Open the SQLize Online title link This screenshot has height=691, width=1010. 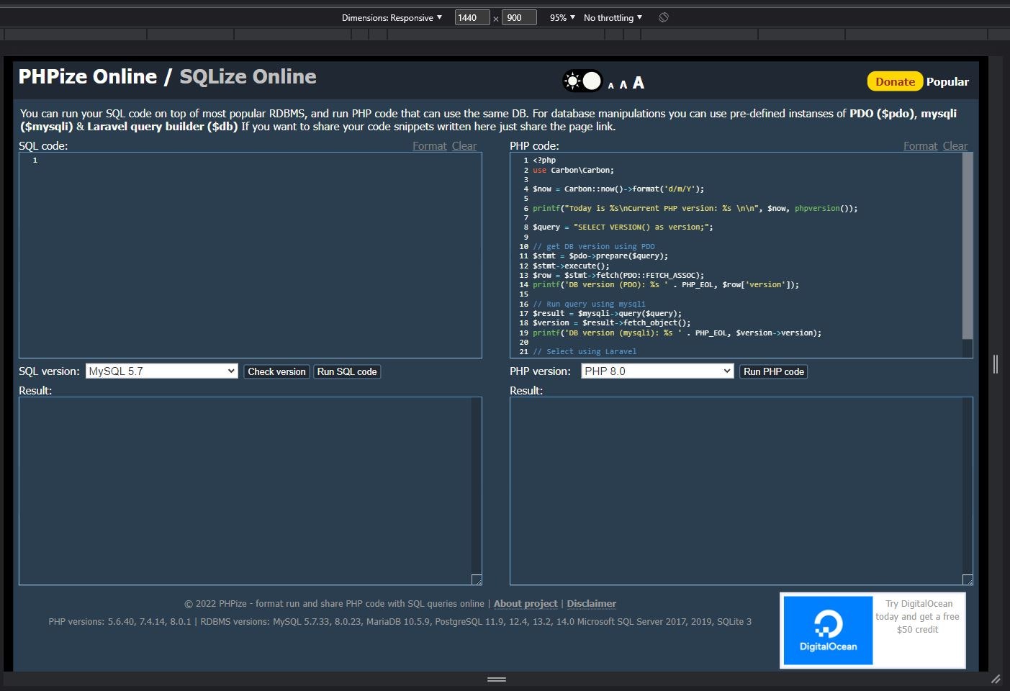pyautogui.click(x=248, y=76)
